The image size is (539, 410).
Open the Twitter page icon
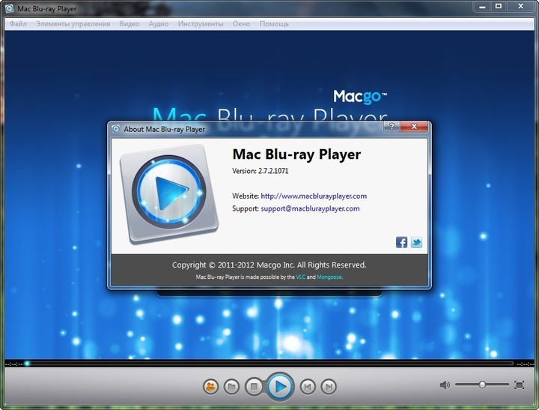(x=416, y=242)
